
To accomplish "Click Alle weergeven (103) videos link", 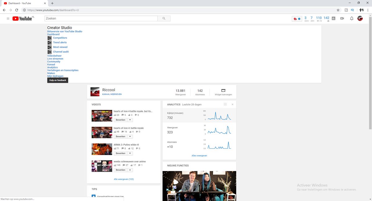I will (x=124, y=179).
